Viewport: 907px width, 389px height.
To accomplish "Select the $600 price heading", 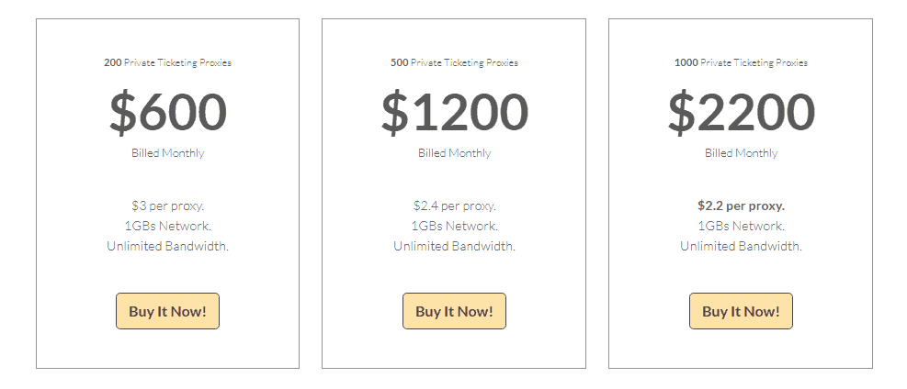I will (168, 112).
